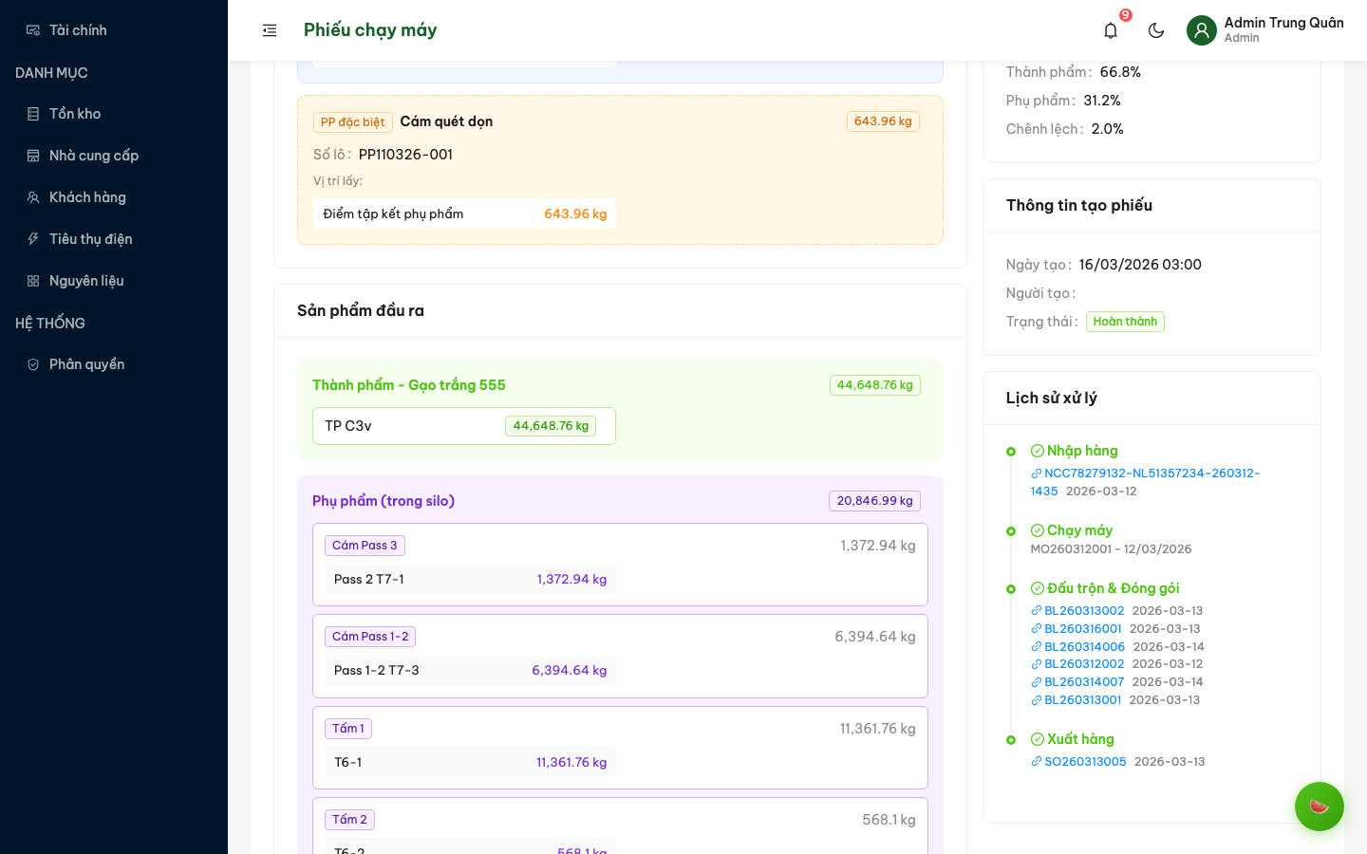Screen dimensions: 1367x854
Task: Open import link NCC78279132-NL51357234-260312-1435
Action: coord(1151,473)
